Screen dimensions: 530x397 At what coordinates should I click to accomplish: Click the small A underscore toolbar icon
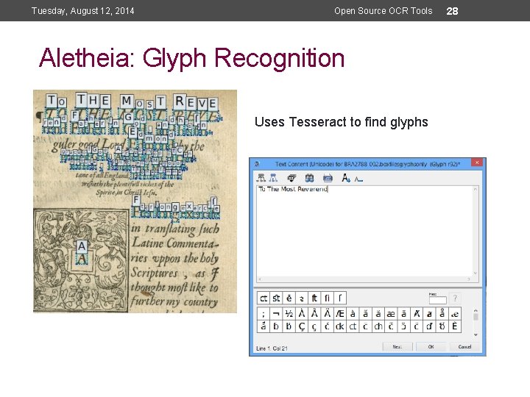358,179
